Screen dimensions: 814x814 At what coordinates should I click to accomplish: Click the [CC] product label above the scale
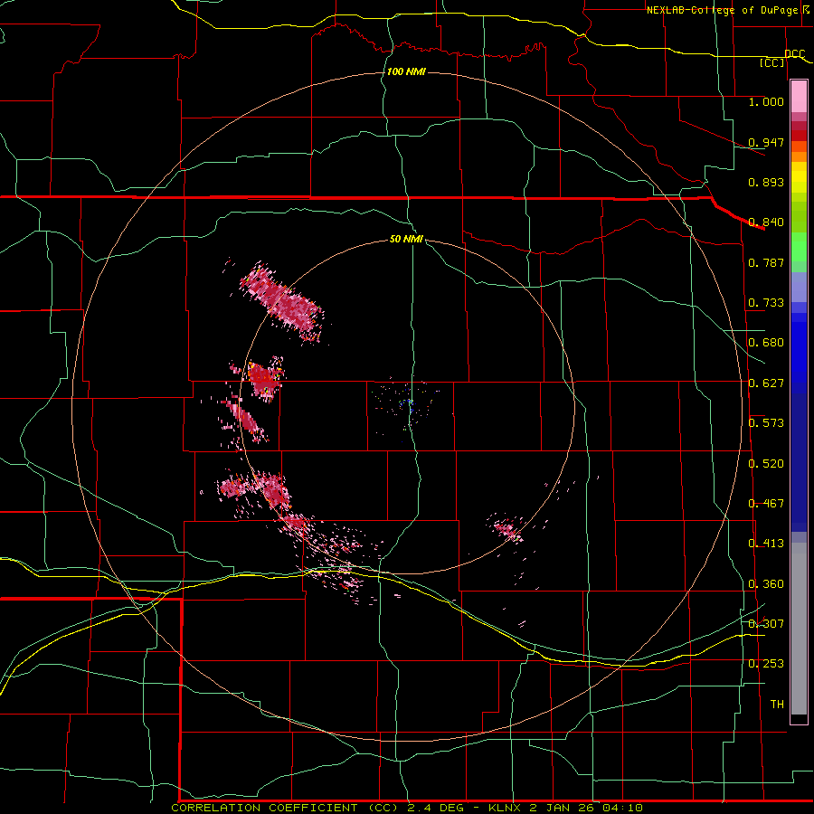point(772,62)
